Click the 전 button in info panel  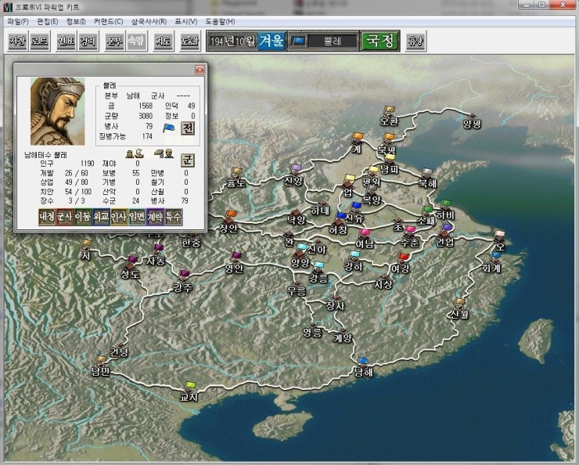(188, 128)
